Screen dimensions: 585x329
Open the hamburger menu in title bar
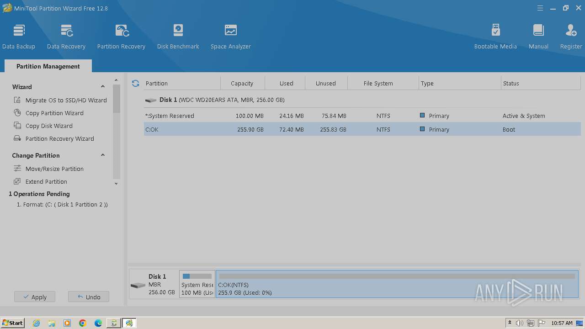pos(540,8)
